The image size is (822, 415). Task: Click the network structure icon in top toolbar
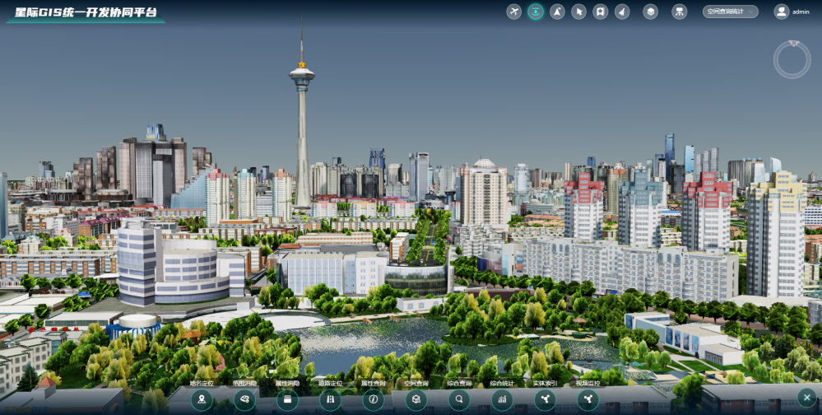coord(680,12)
